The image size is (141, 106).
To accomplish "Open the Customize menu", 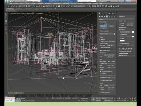I will (81, 4).
